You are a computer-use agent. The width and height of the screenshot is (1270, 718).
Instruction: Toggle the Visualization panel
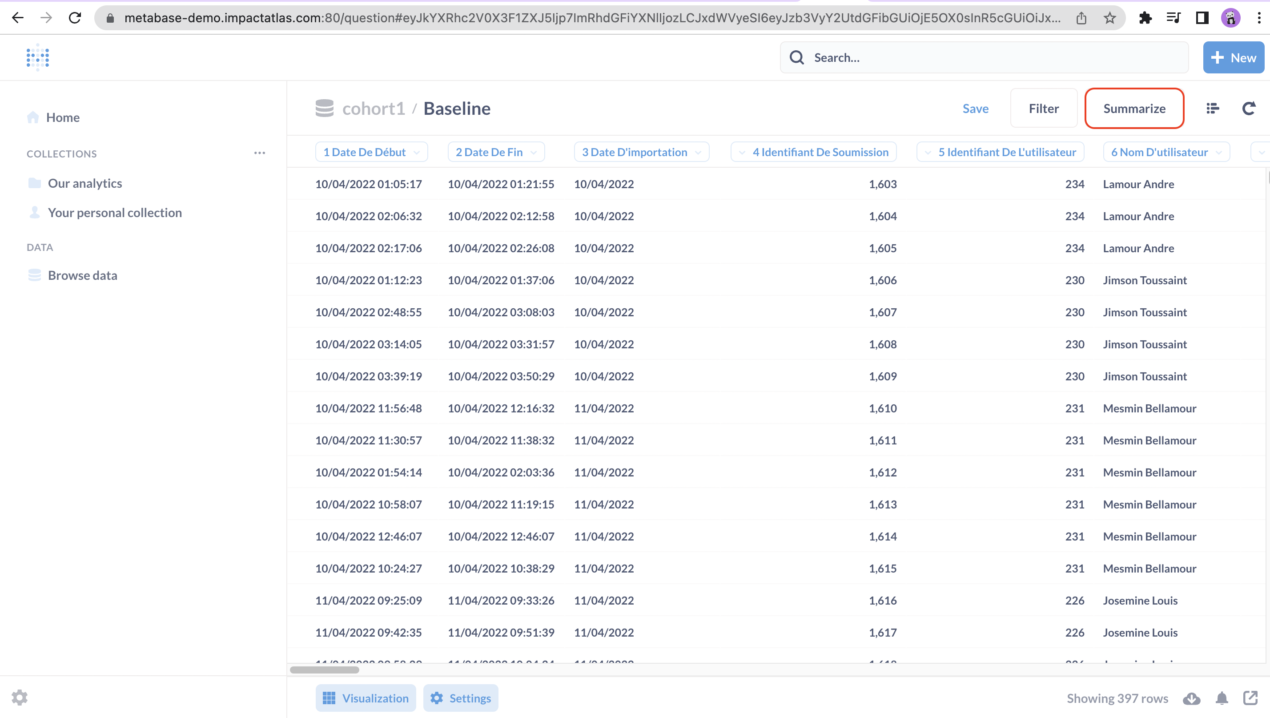pos(366,698)
